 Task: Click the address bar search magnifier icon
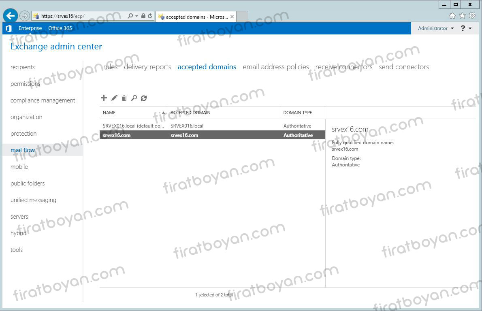[x=130, y=16]
